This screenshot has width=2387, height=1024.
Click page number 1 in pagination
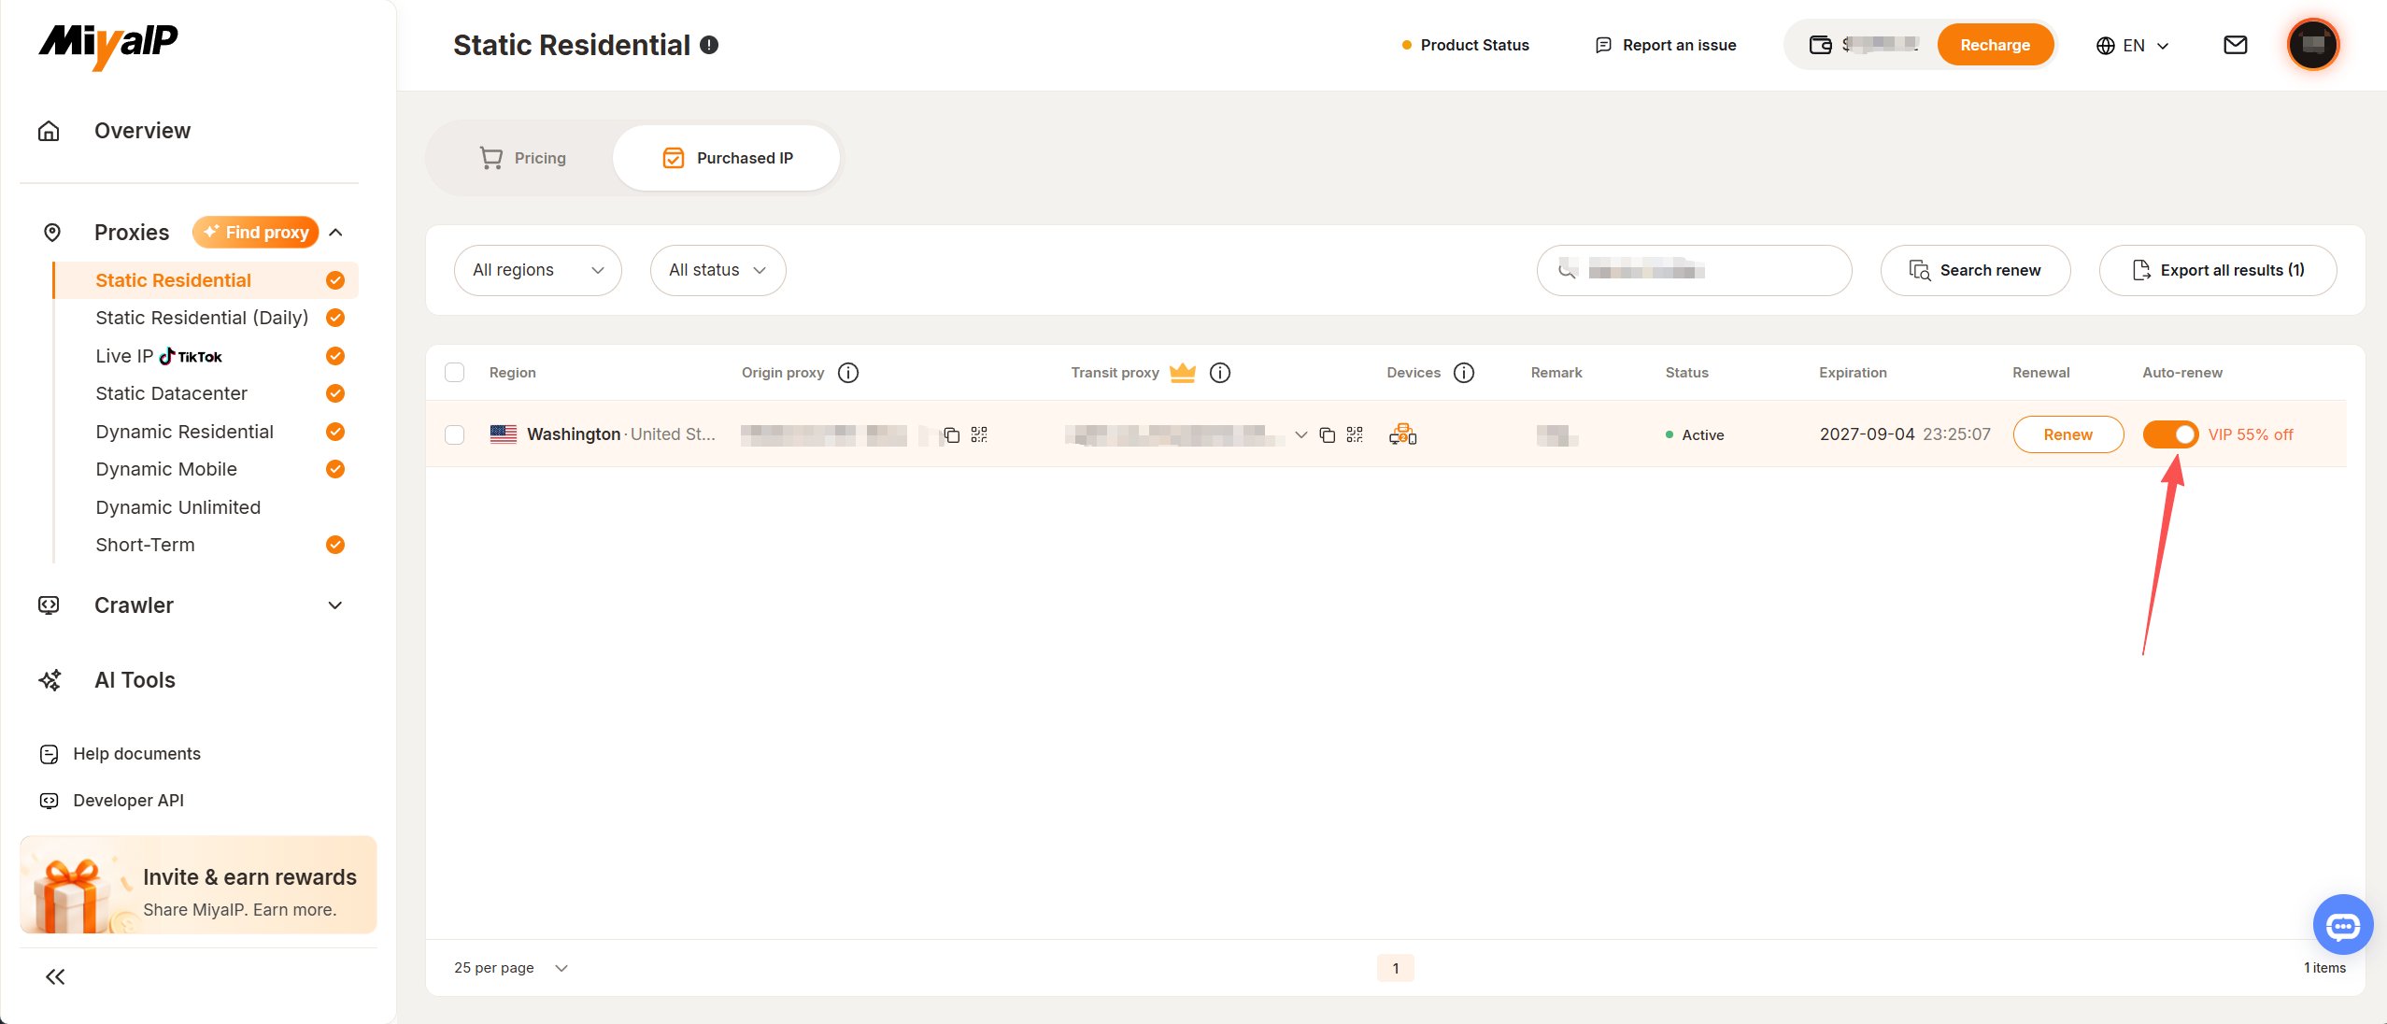[1395, 968]
